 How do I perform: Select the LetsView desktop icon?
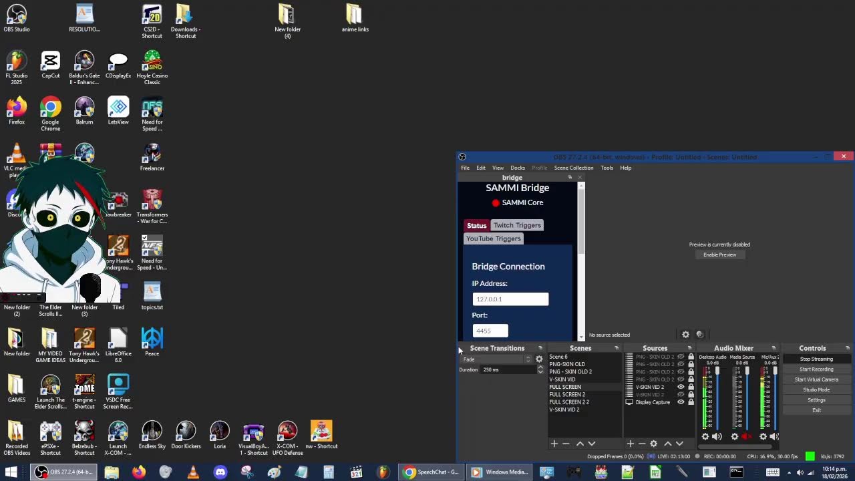point(118,111)
